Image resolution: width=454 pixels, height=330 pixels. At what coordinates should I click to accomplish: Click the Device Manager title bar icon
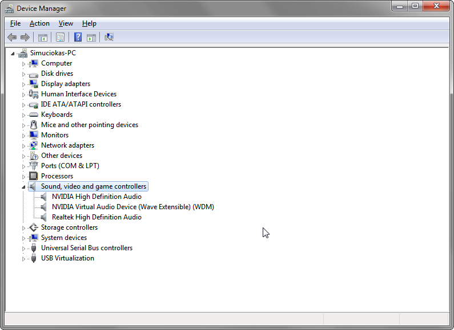9,9
